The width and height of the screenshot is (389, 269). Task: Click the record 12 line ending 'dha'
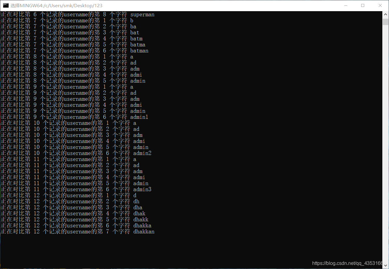point(71,207)
